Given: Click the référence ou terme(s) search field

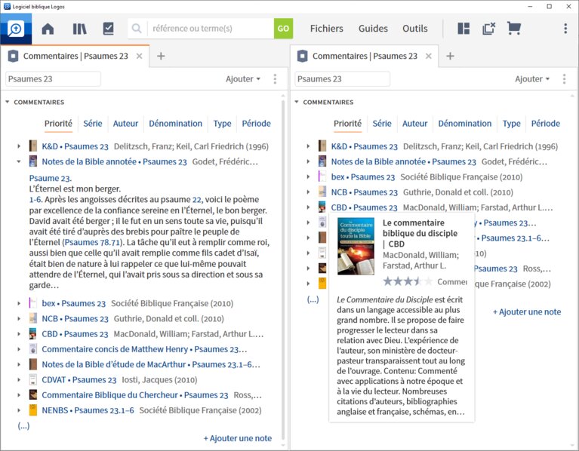Looking at the screenshot, I should click(211, 29).
